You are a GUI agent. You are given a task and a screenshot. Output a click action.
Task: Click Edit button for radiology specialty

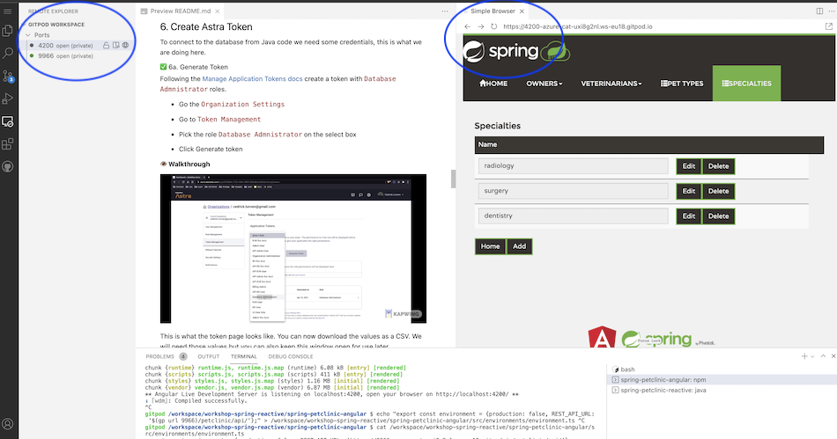689,165
